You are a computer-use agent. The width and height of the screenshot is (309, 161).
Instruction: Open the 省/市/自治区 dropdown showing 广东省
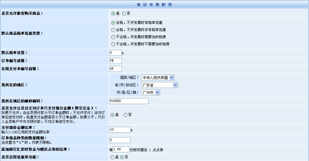(159, 85)
